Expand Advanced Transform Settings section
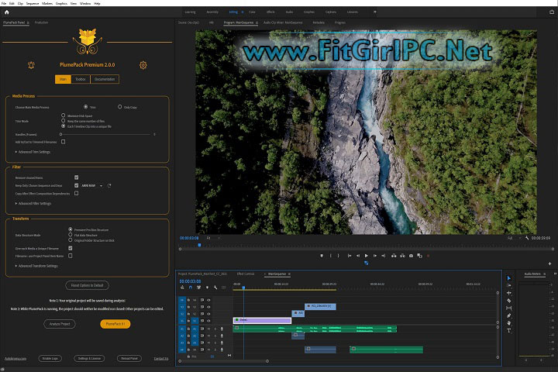 point(36,266)
